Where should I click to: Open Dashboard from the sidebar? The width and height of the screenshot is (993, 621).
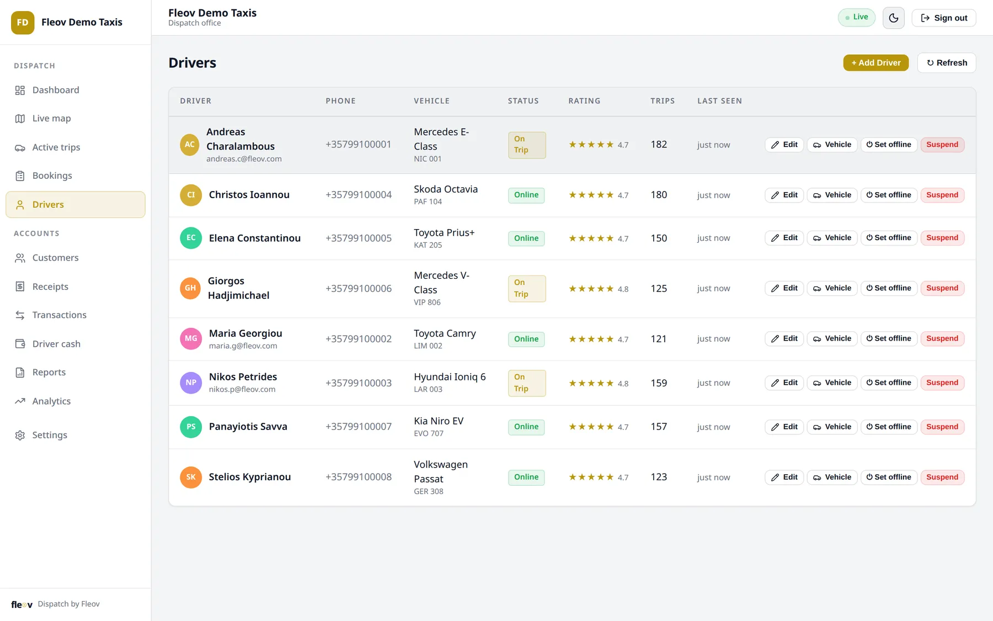(x=76, y=90)
